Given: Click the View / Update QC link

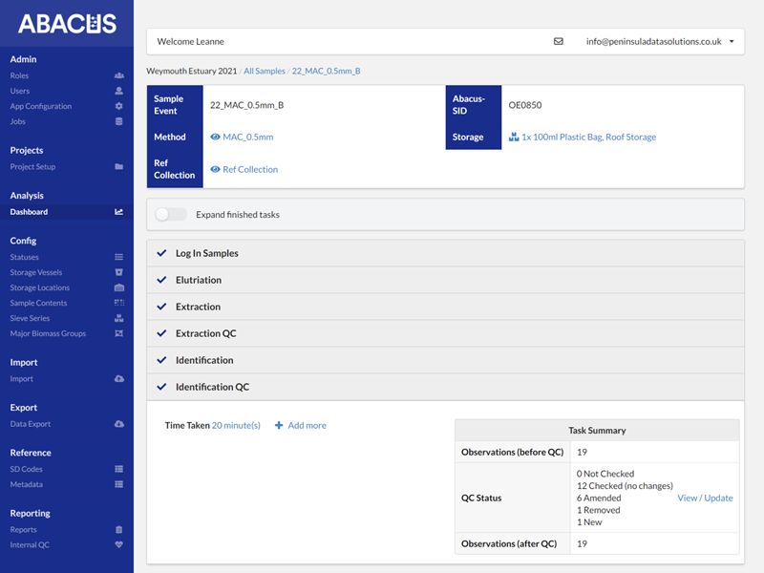Looking at the screenshot, I should click(x=705, y=498).
